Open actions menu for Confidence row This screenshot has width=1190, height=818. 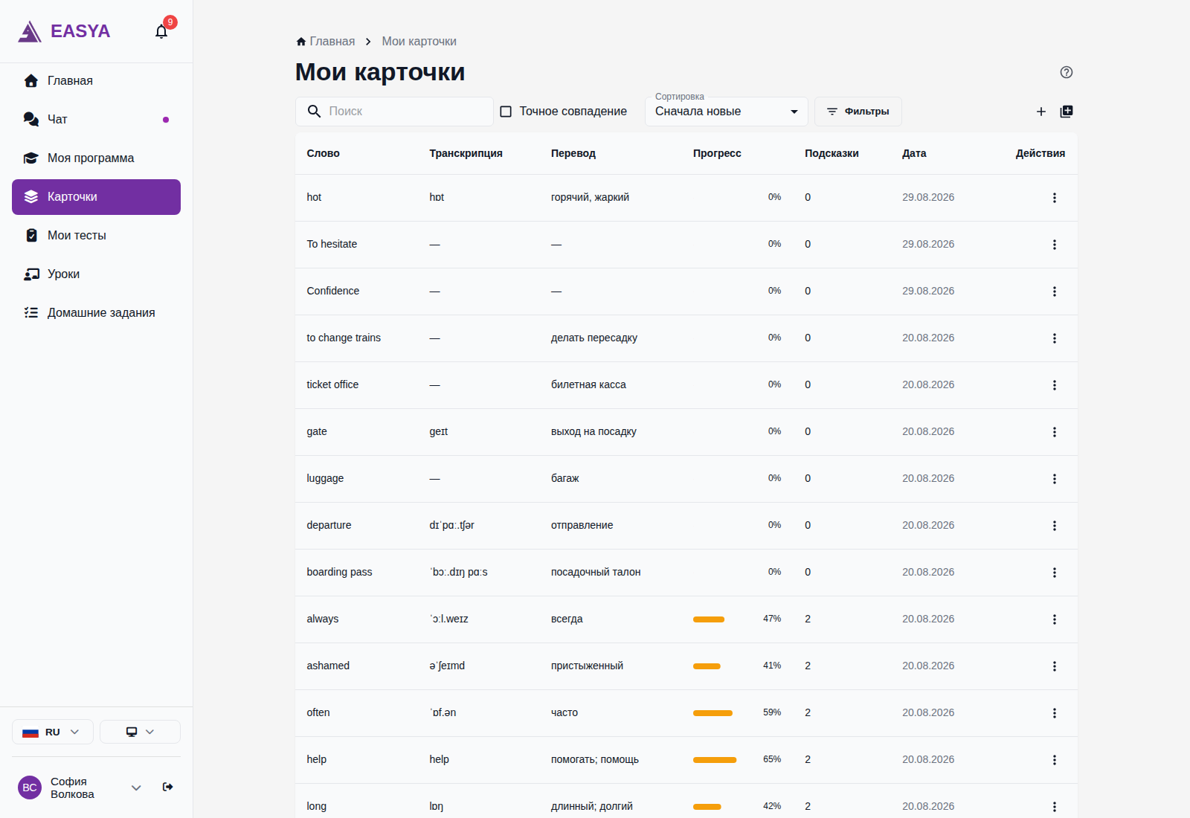coord(1055,292)
